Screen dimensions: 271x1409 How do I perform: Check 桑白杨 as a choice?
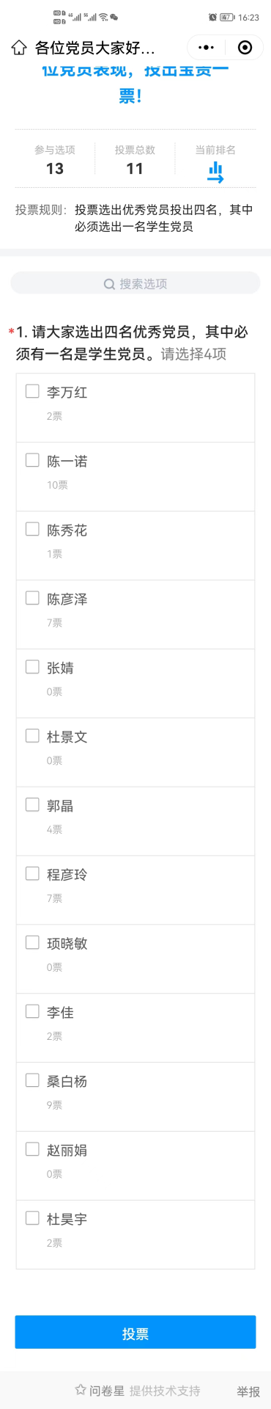[32, 1080]
